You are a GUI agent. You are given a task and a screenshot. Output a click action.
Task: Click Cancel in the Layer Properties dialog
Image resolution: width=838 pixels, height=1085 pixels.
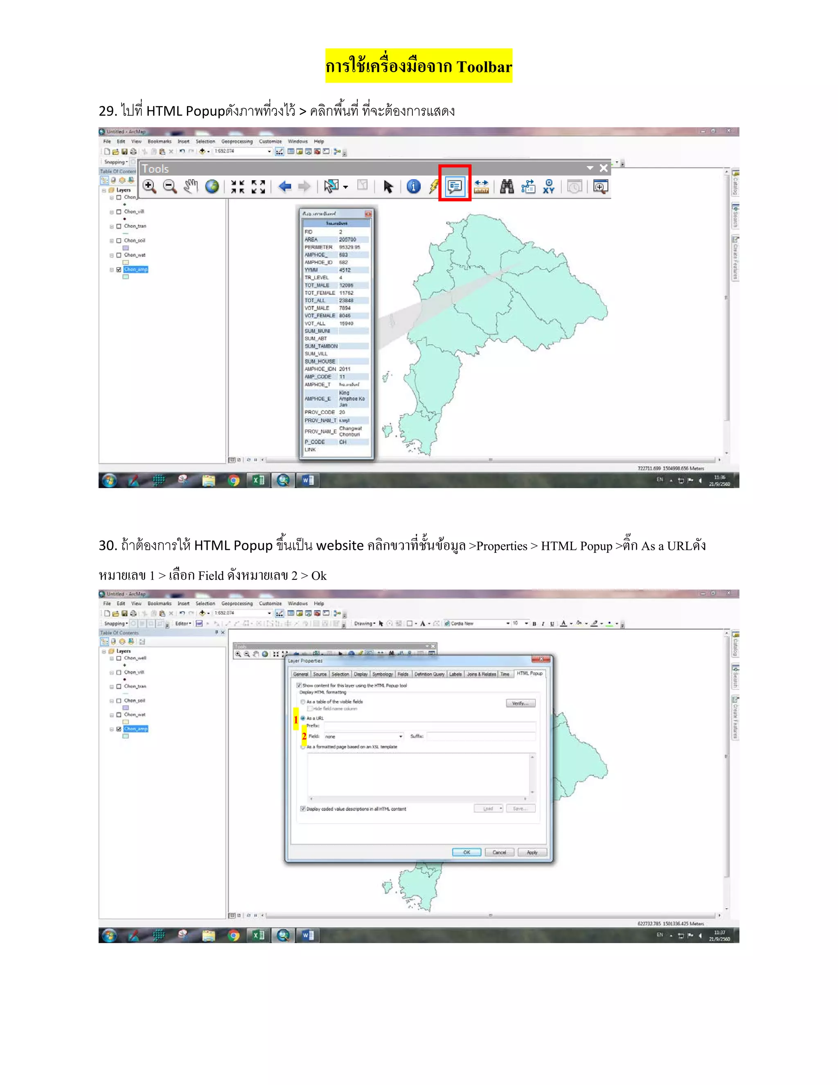[500, 852]
